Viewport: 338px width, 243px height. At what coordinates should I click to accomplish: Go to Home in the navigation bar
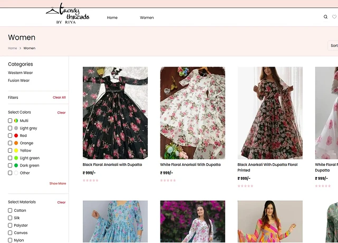[112, 17]
